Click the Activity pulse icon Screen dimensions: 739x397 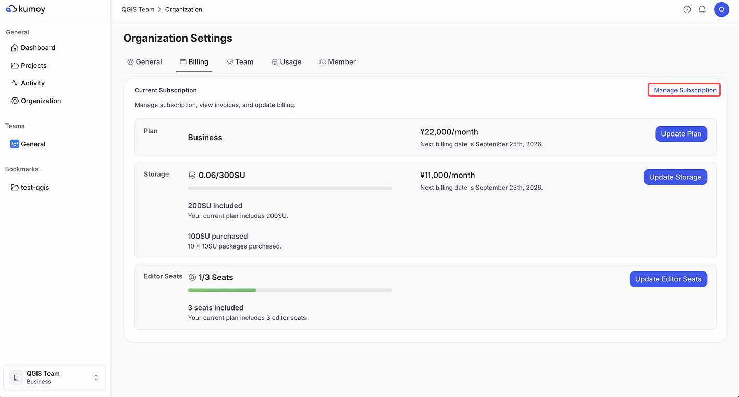pyautogui.click(x=15, y=83)
